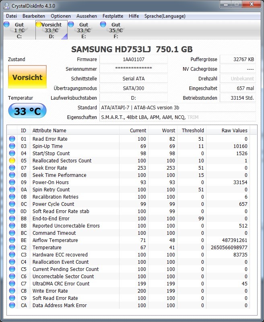Click the status orb of End-to-End Error
The width and height of the screenshot is (264, 322).
click(12, 218)
